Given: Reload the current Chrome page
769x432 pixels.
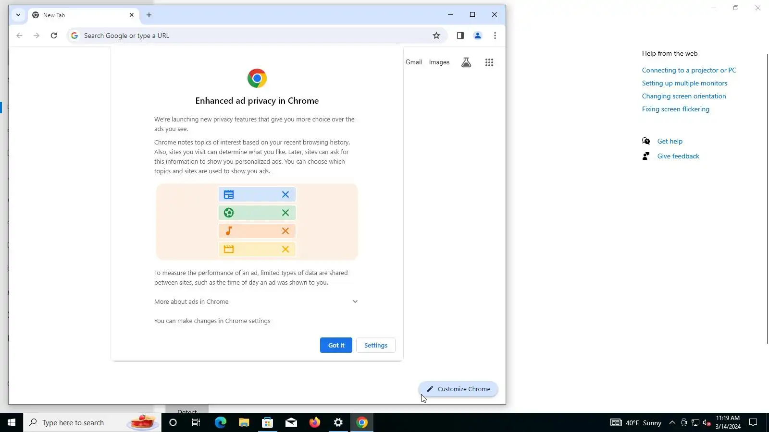Looking at the screenshot, I should tap(54, 36).
